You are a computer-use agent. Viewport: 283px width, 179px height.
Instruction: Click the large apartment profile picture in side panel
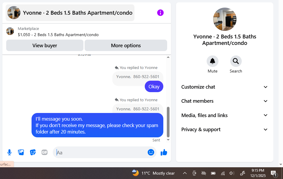click(225, 19)
